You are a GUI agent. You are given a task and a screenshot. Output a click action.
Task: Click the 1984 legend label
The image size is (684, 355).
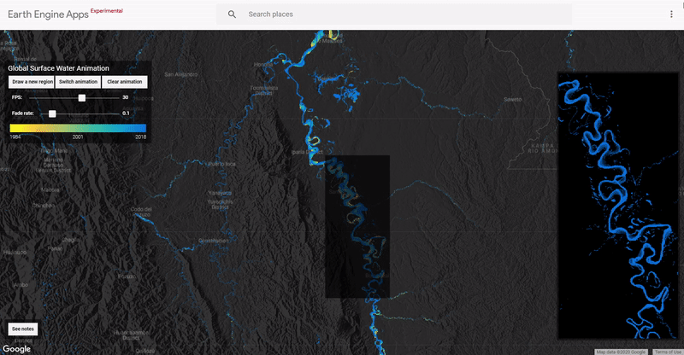tap(15, 137)
